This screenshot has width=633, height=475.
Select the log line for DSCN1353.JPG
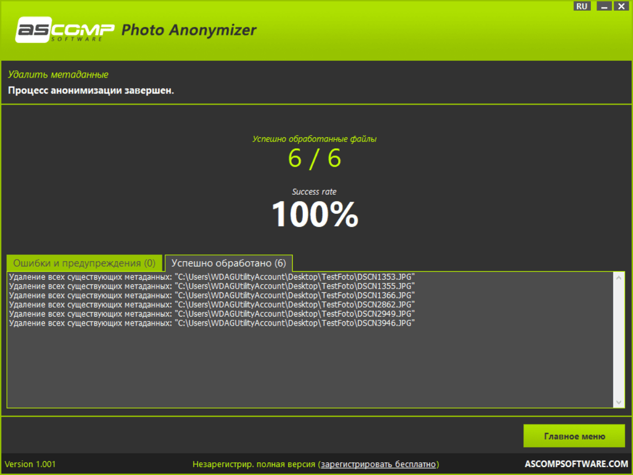[x=212, y=277]
